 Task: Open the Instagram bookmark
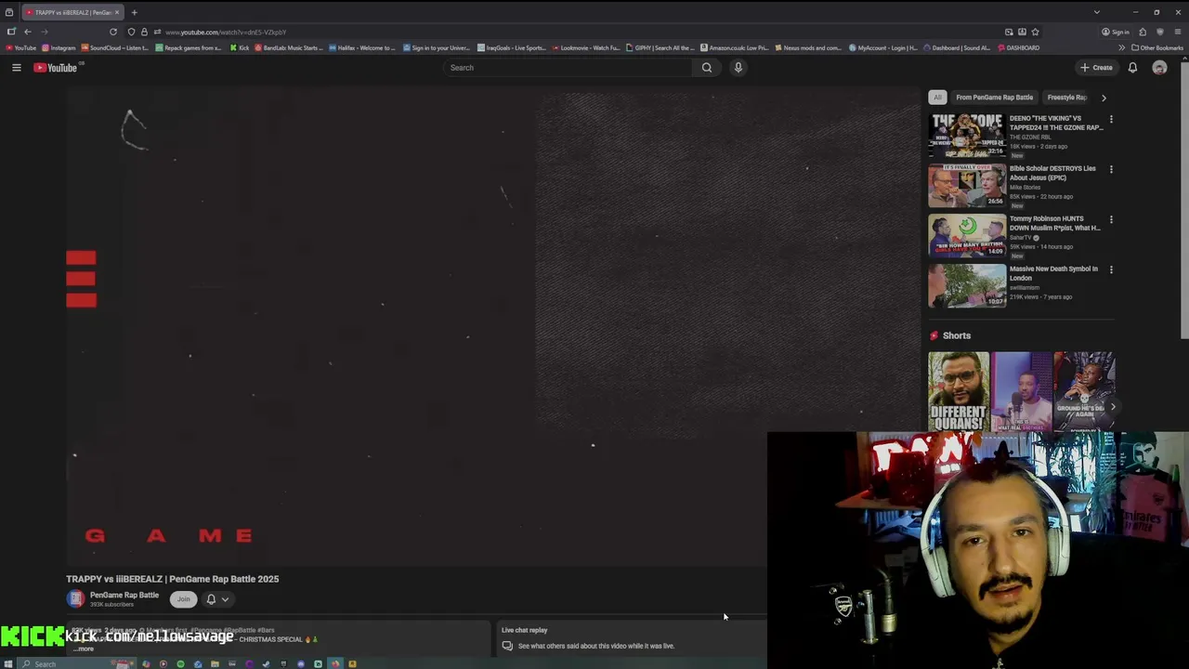[x=59, y=47]
